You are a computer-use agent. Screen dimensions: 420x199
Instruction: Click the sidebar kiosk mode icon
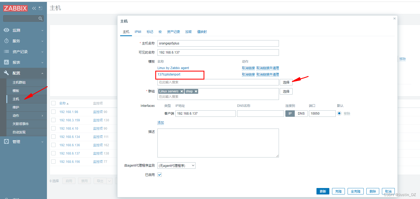(x=40, y=8)
